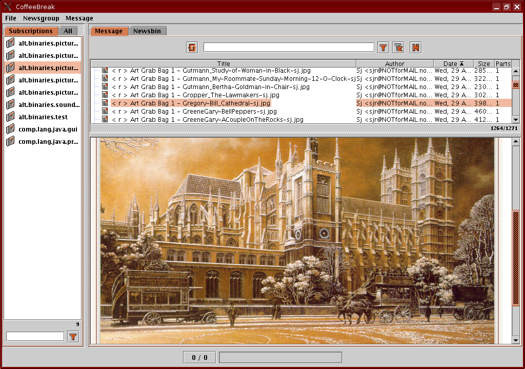This screenshot has height=369, width=525.
Task: Apply the newsgroup list filter funnel
Action: pyautogui.click(x=73, y=337)
